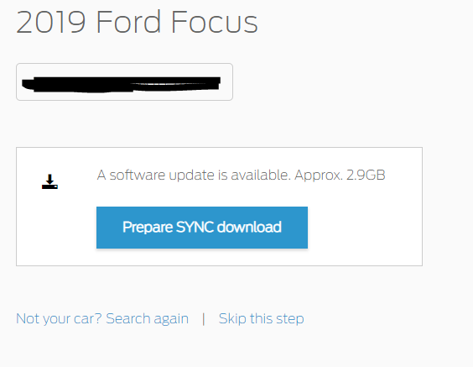The width and height of the screenshot is (473, 367).
Task: Click the vertical bar separator between links
Action: pyautogui.click(x=204, y=319)
